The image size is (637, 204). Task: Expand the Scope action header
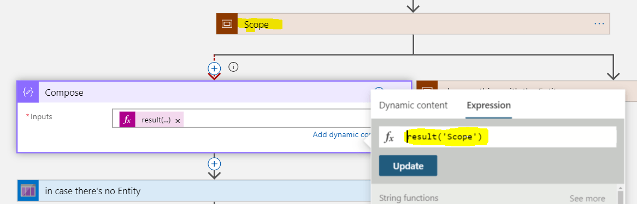click(x=413, y=24)
